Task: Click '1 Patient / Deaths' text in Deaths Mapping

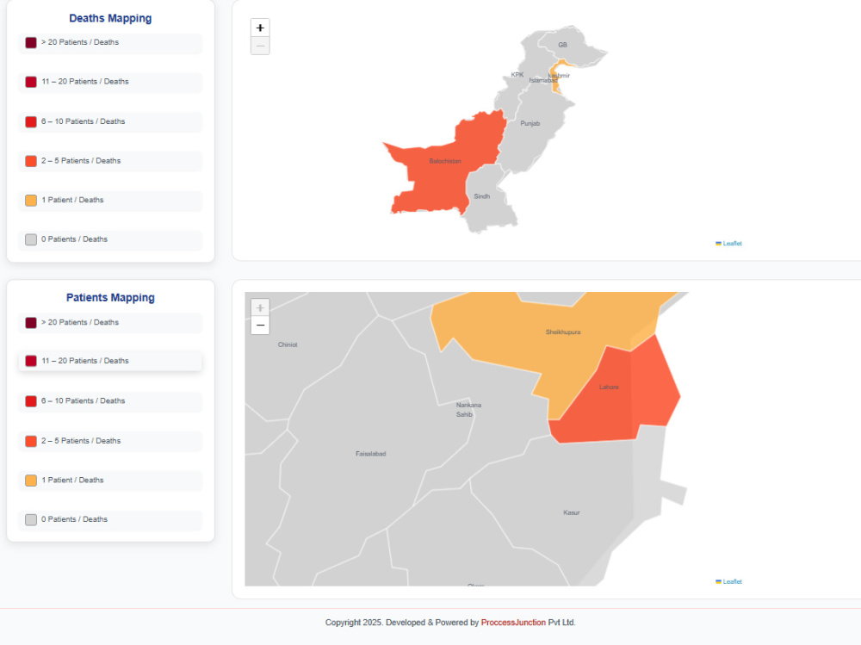Action: click(72, 200)
